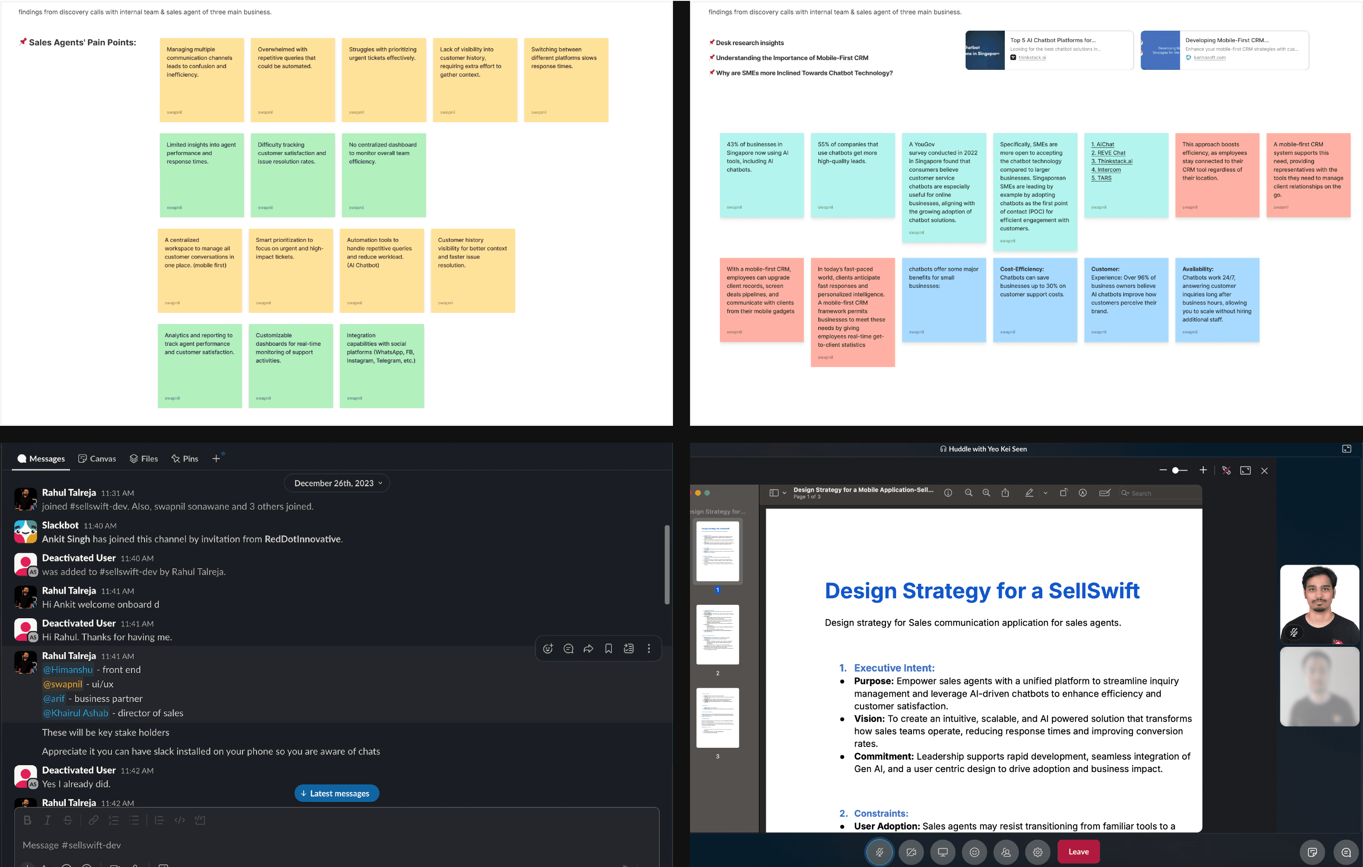Switch to the Canvas tab
The image size is (1363, 867).
[97, 458]
